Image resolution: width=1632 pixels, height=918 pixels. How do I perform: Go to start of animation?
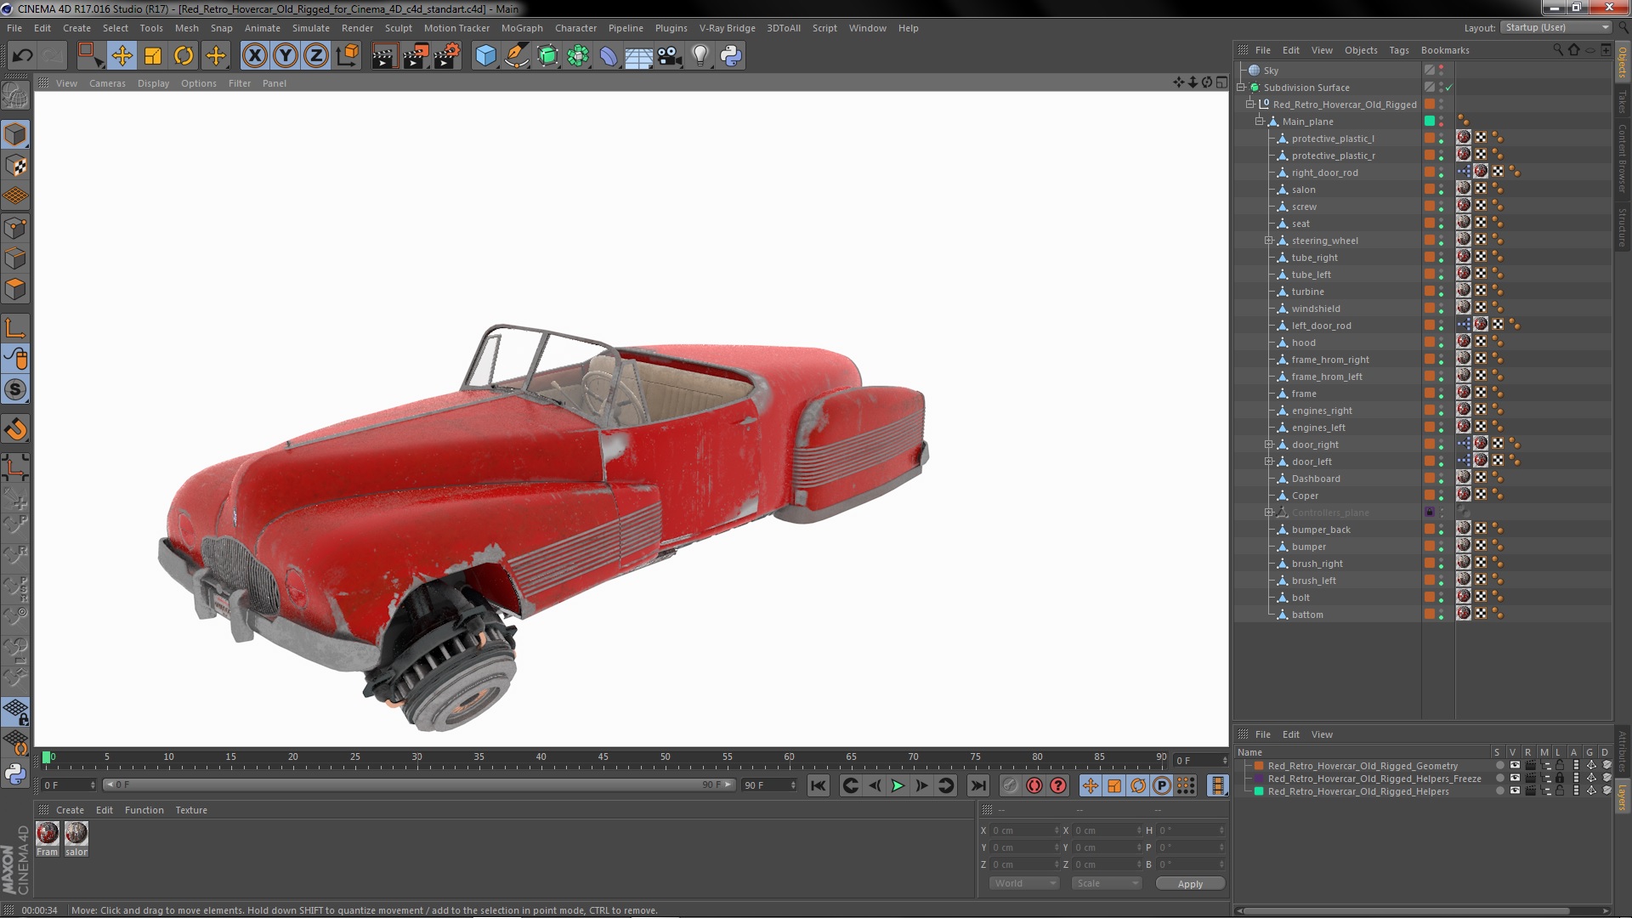819,786
